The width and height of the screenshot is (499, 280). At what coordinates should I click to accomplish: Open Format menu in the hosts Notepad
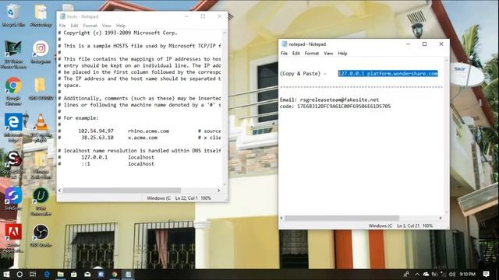(x=90, y=26)
